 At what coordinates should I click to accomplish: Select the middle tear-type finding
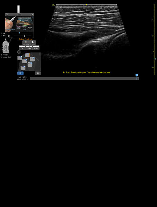tap(29, 47)
